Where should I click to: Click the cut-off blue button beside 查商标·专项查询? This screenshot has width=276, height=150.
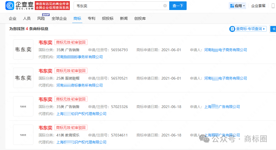click(x=273, y=29)
